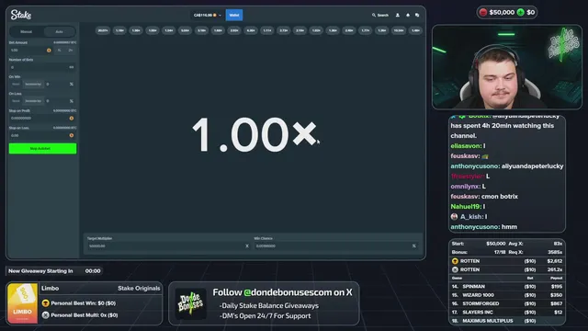Click the ROTTEN row showing 261.2x

[507, 269]
